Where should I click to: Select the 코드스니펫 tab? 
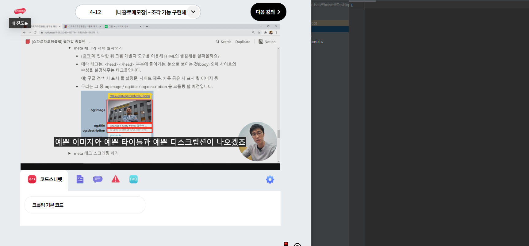[x=44, y=179]
